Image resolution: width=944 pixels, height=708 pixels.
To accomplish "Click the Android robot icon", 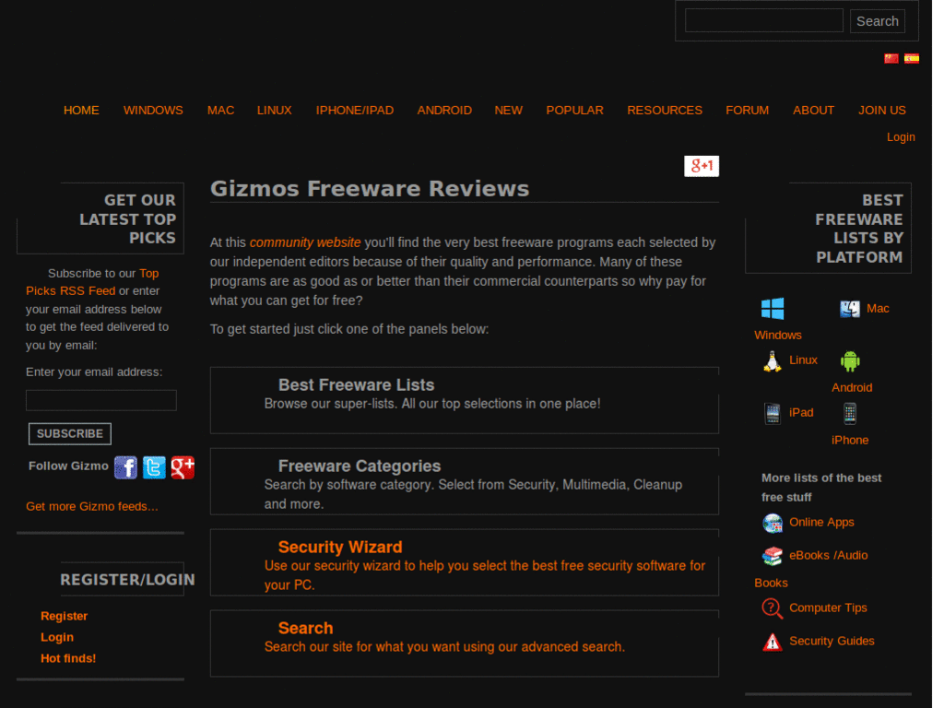I will click(x=850, y=361).
